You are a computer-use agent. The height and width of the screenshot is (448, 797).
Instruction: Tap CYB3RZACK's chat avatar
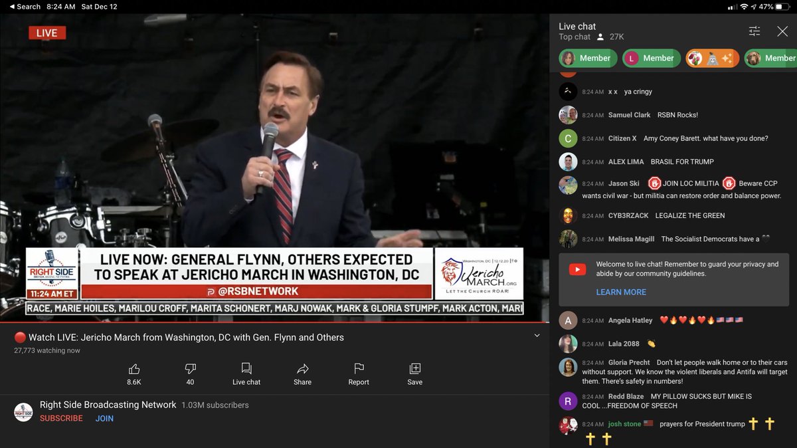(x=568, y=215)
